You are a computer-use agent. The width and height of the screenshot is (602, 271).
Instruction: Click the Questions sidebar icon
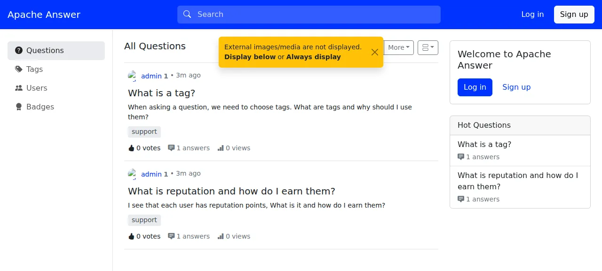[19, 51]
